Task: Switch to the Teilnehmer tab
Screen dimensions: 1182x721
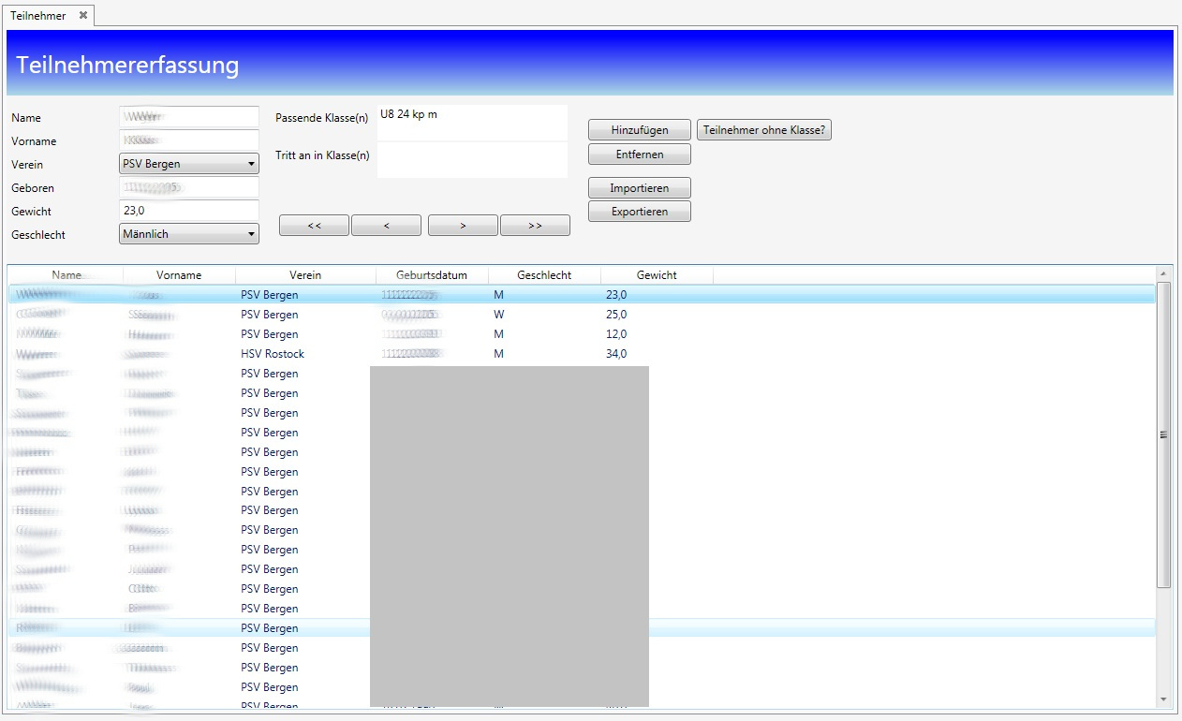Action: [x=38, y=16]
